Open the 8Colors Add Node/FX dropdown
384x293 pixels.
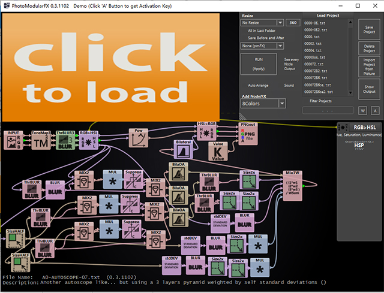click(263, 104)
